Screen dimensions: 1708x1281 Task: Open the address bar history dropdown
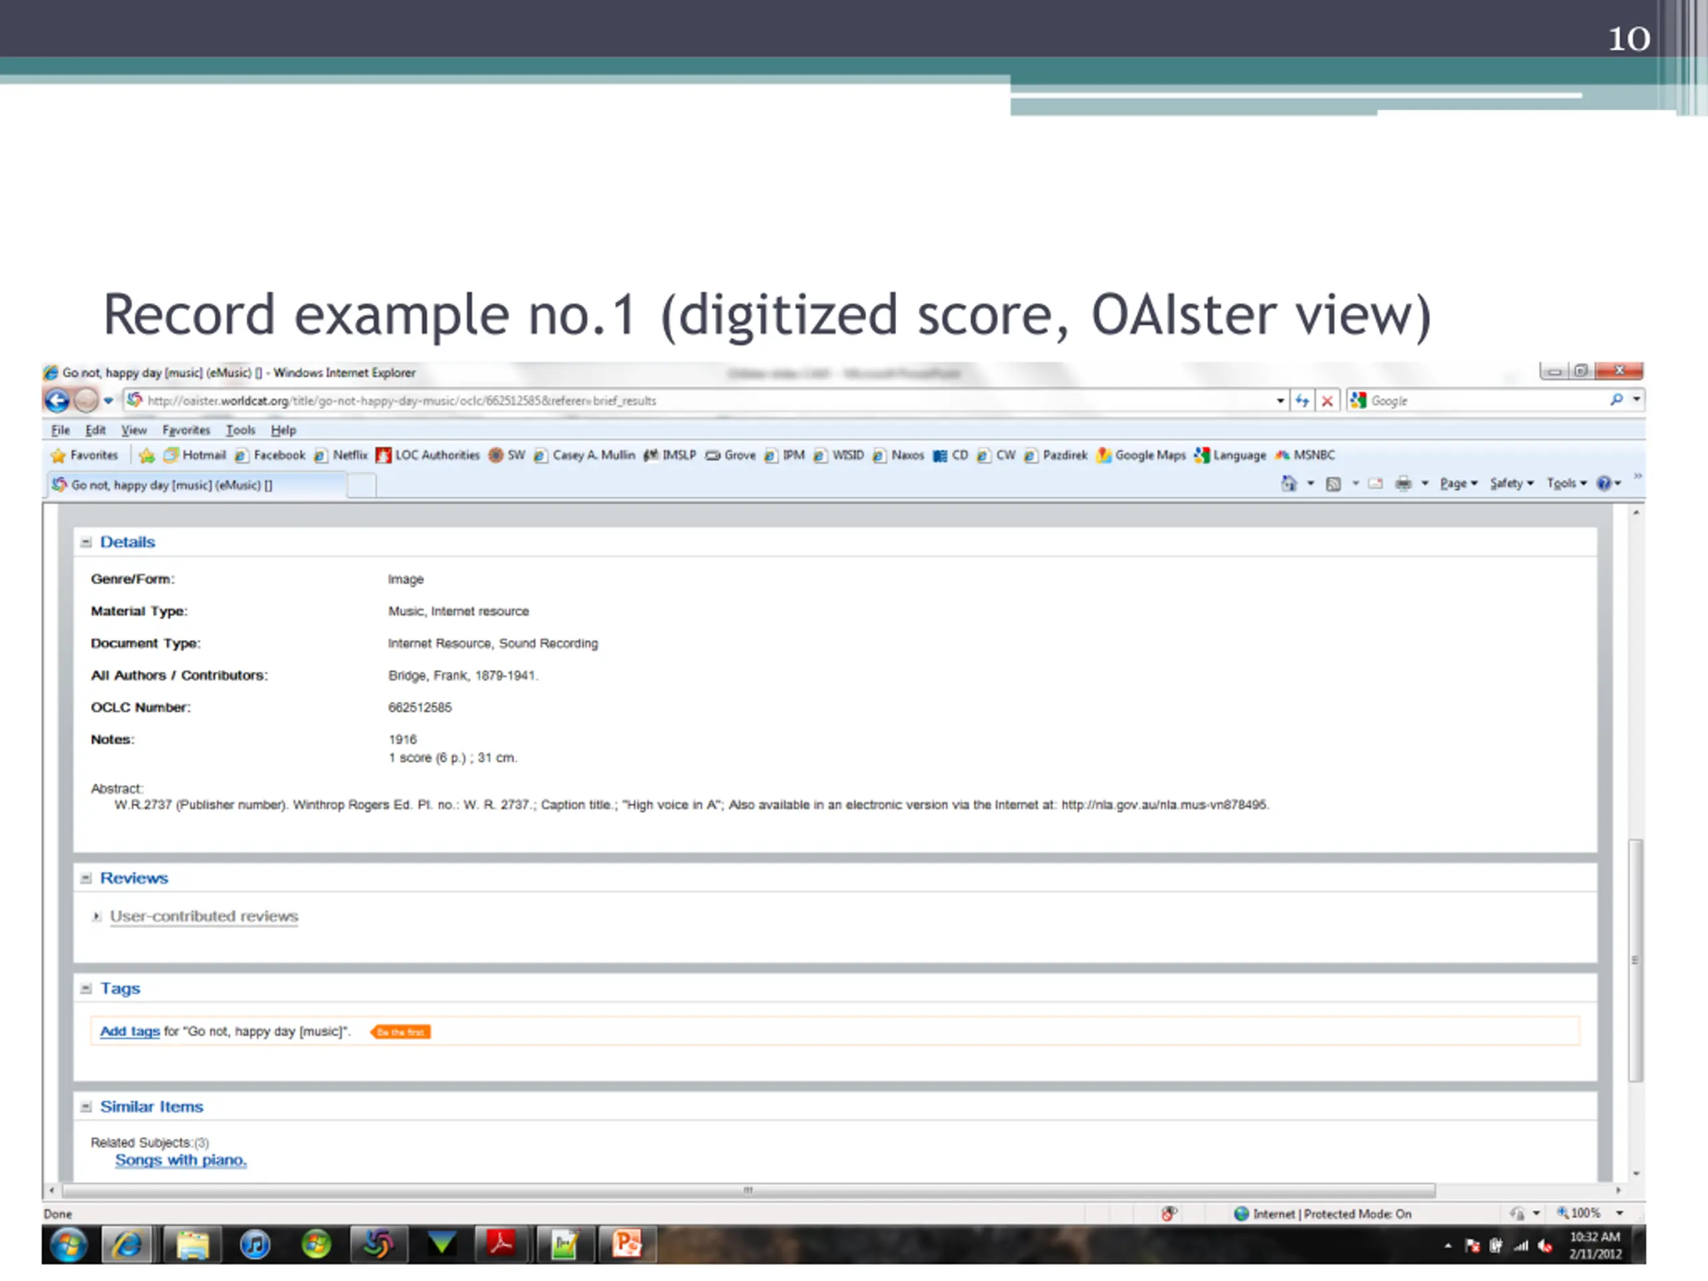pos(1280,401)
